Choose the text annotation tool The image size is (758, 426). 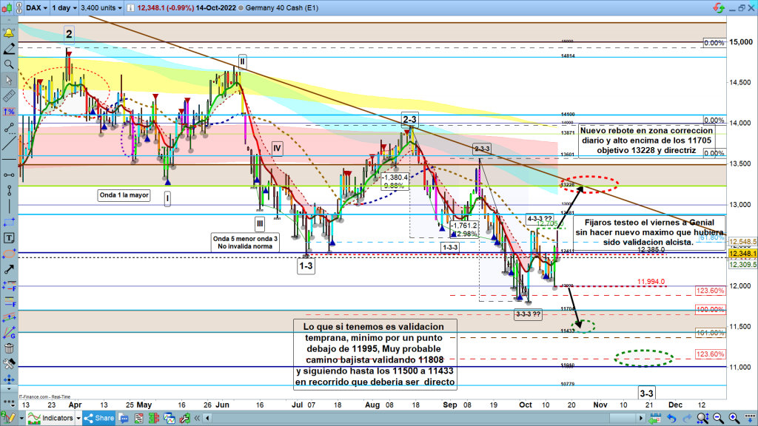9,238
